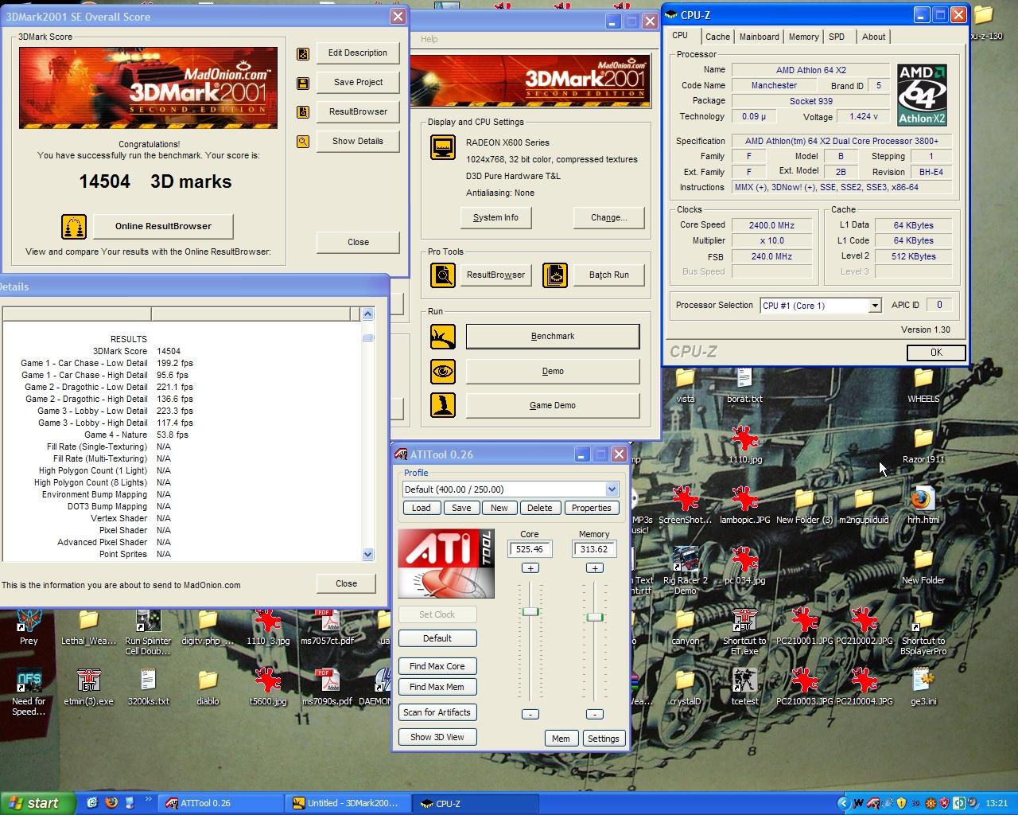
Task: Click the Edit Description icon in 3DMark score window
Action: coord(303,54)
